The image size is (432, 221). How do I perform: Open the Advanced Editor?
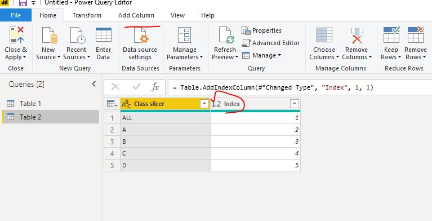(x=270, y=43)
